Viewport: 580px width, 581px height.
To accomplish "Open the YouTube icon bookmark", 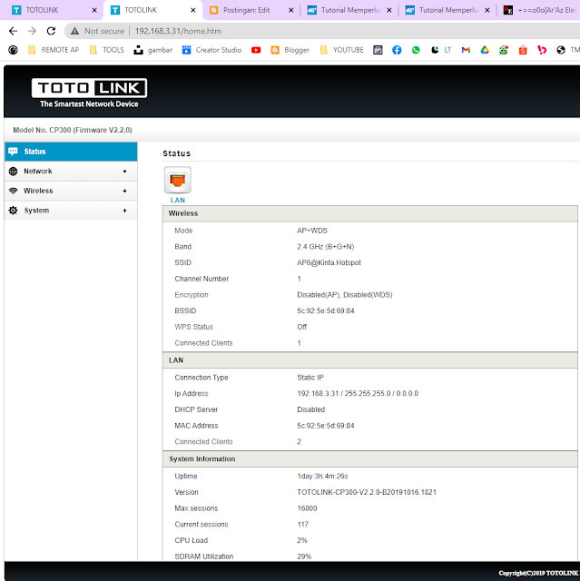I will coord(256,50).
